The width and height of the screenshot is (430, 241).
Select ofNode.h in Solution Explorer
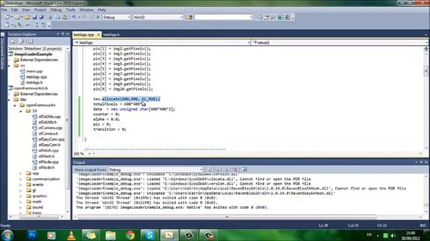pos(46,167)
